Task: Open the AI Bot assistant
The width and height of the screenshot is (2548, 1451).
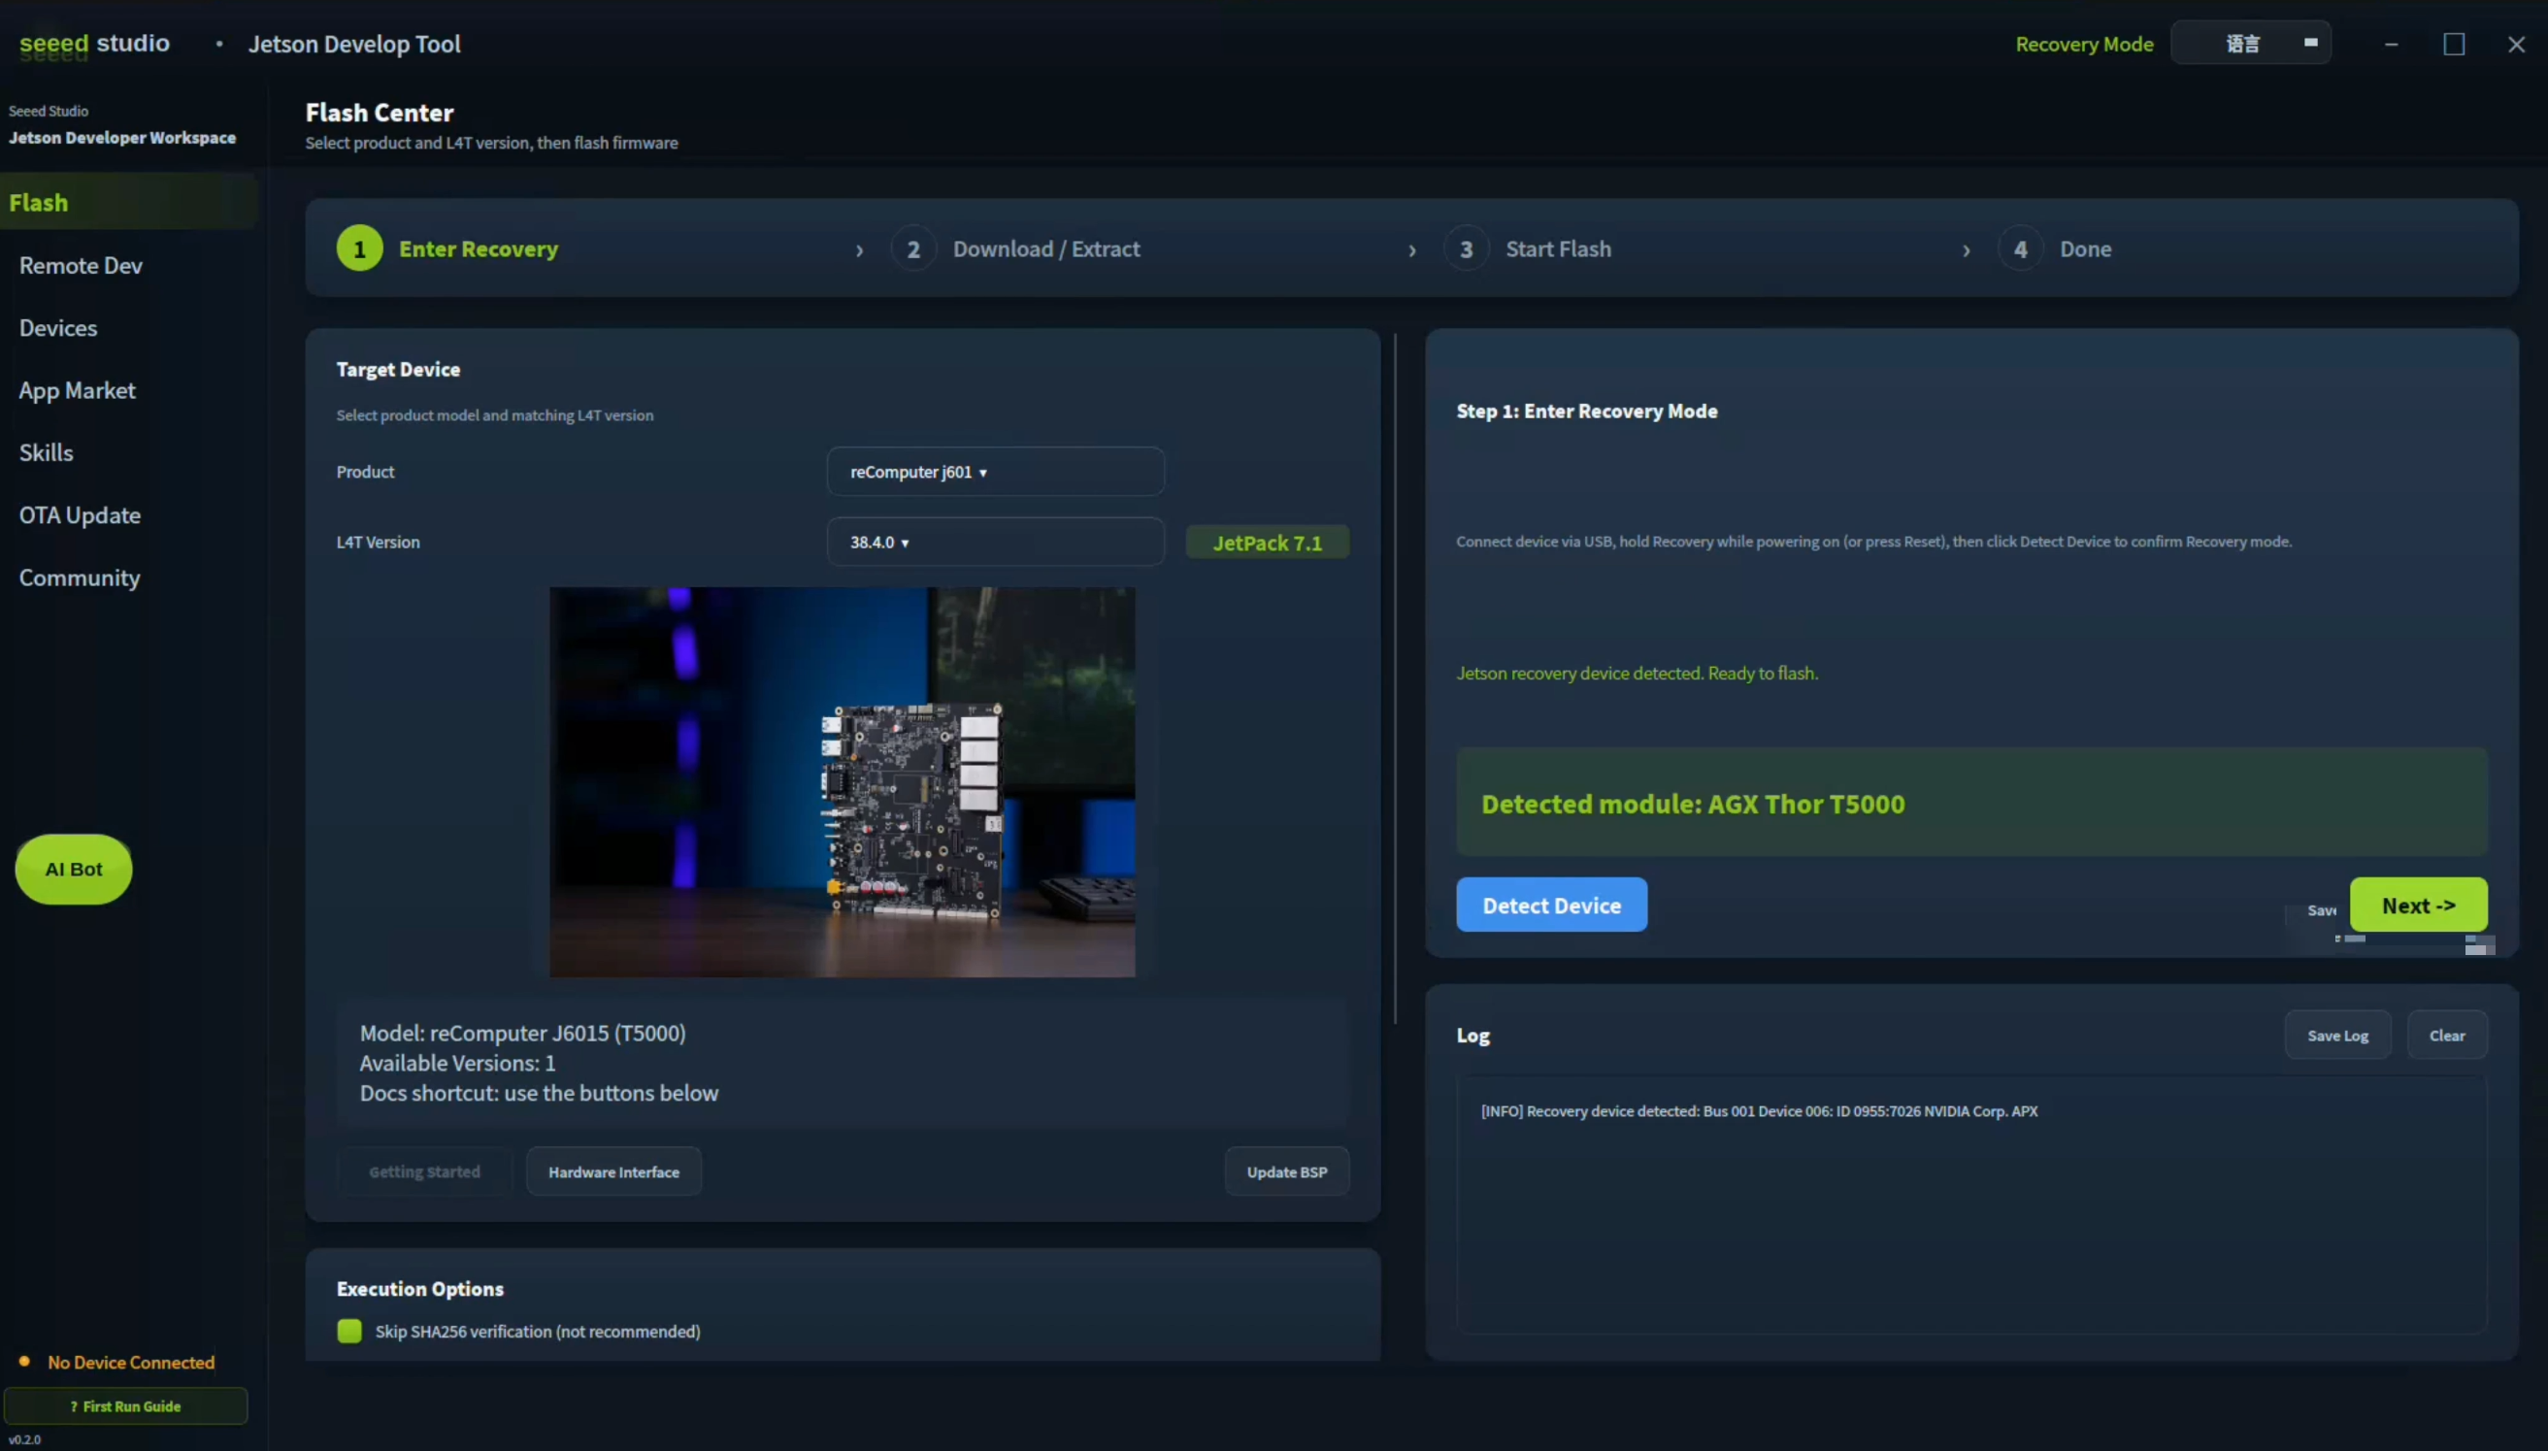Action: point(74,869)
